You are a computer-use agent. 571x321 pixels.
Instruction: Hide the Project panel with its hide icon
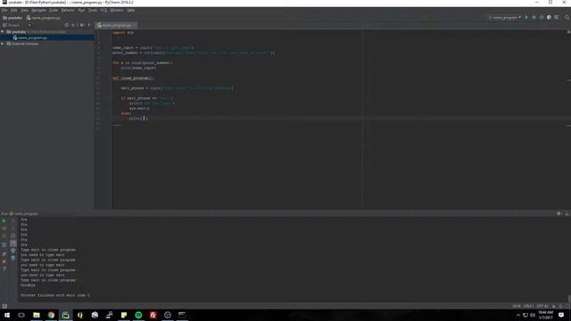tap(89, 25)
